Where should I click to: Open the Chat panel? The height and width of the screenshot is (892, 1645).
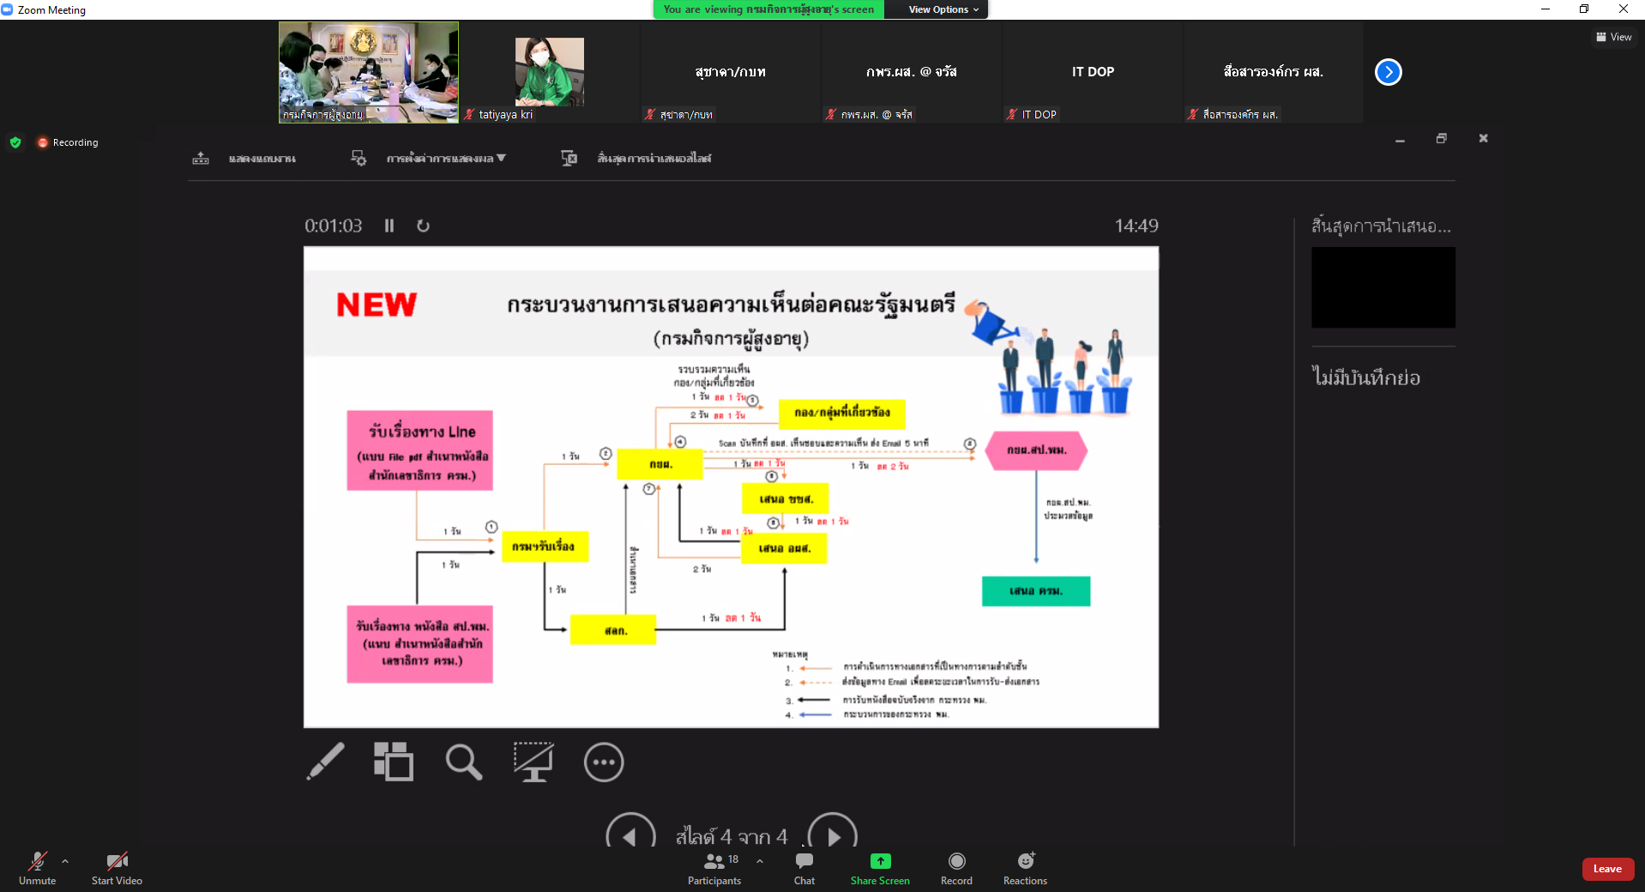point(804,868)
